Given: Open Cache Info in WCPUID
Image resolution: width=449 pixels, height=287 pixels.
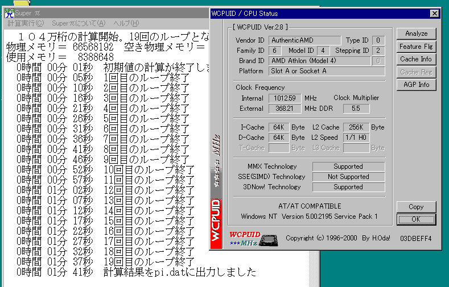Looking at the screenshot, I should 417,59.
